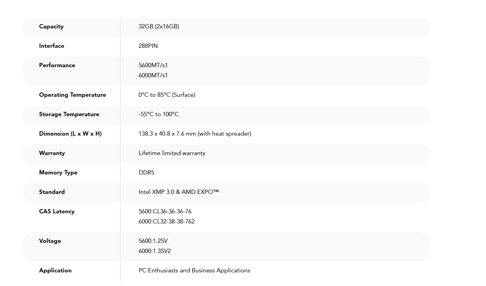Viewport: 486px width, 286px height.
Task: Click the Memory Type label
Action: (x=58, y=173)
